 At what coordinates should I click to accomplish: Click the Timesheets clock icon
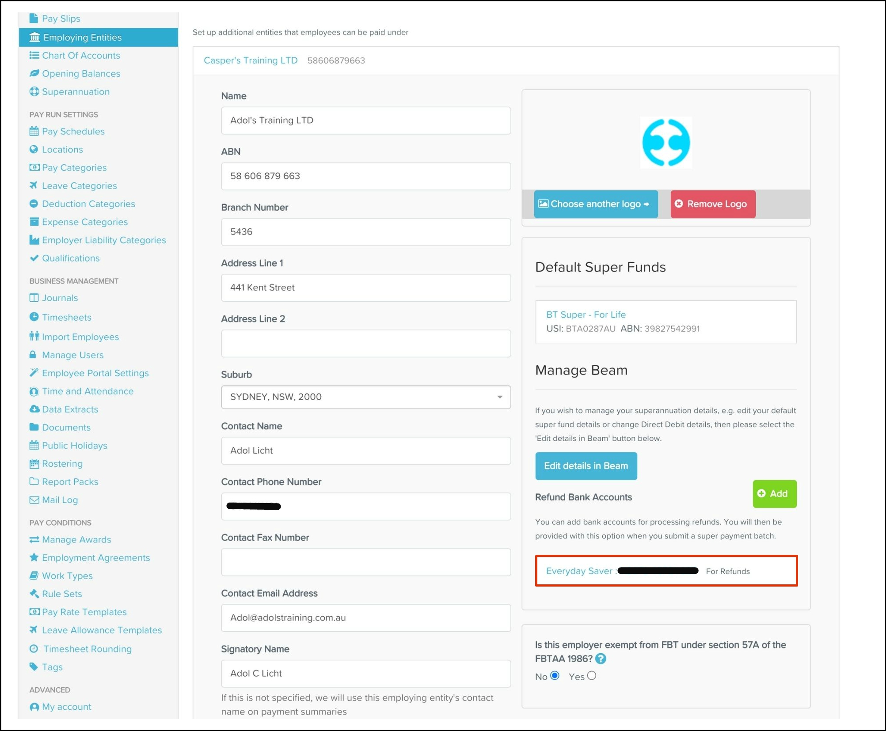pyautogui.click(x=34, y=317)
